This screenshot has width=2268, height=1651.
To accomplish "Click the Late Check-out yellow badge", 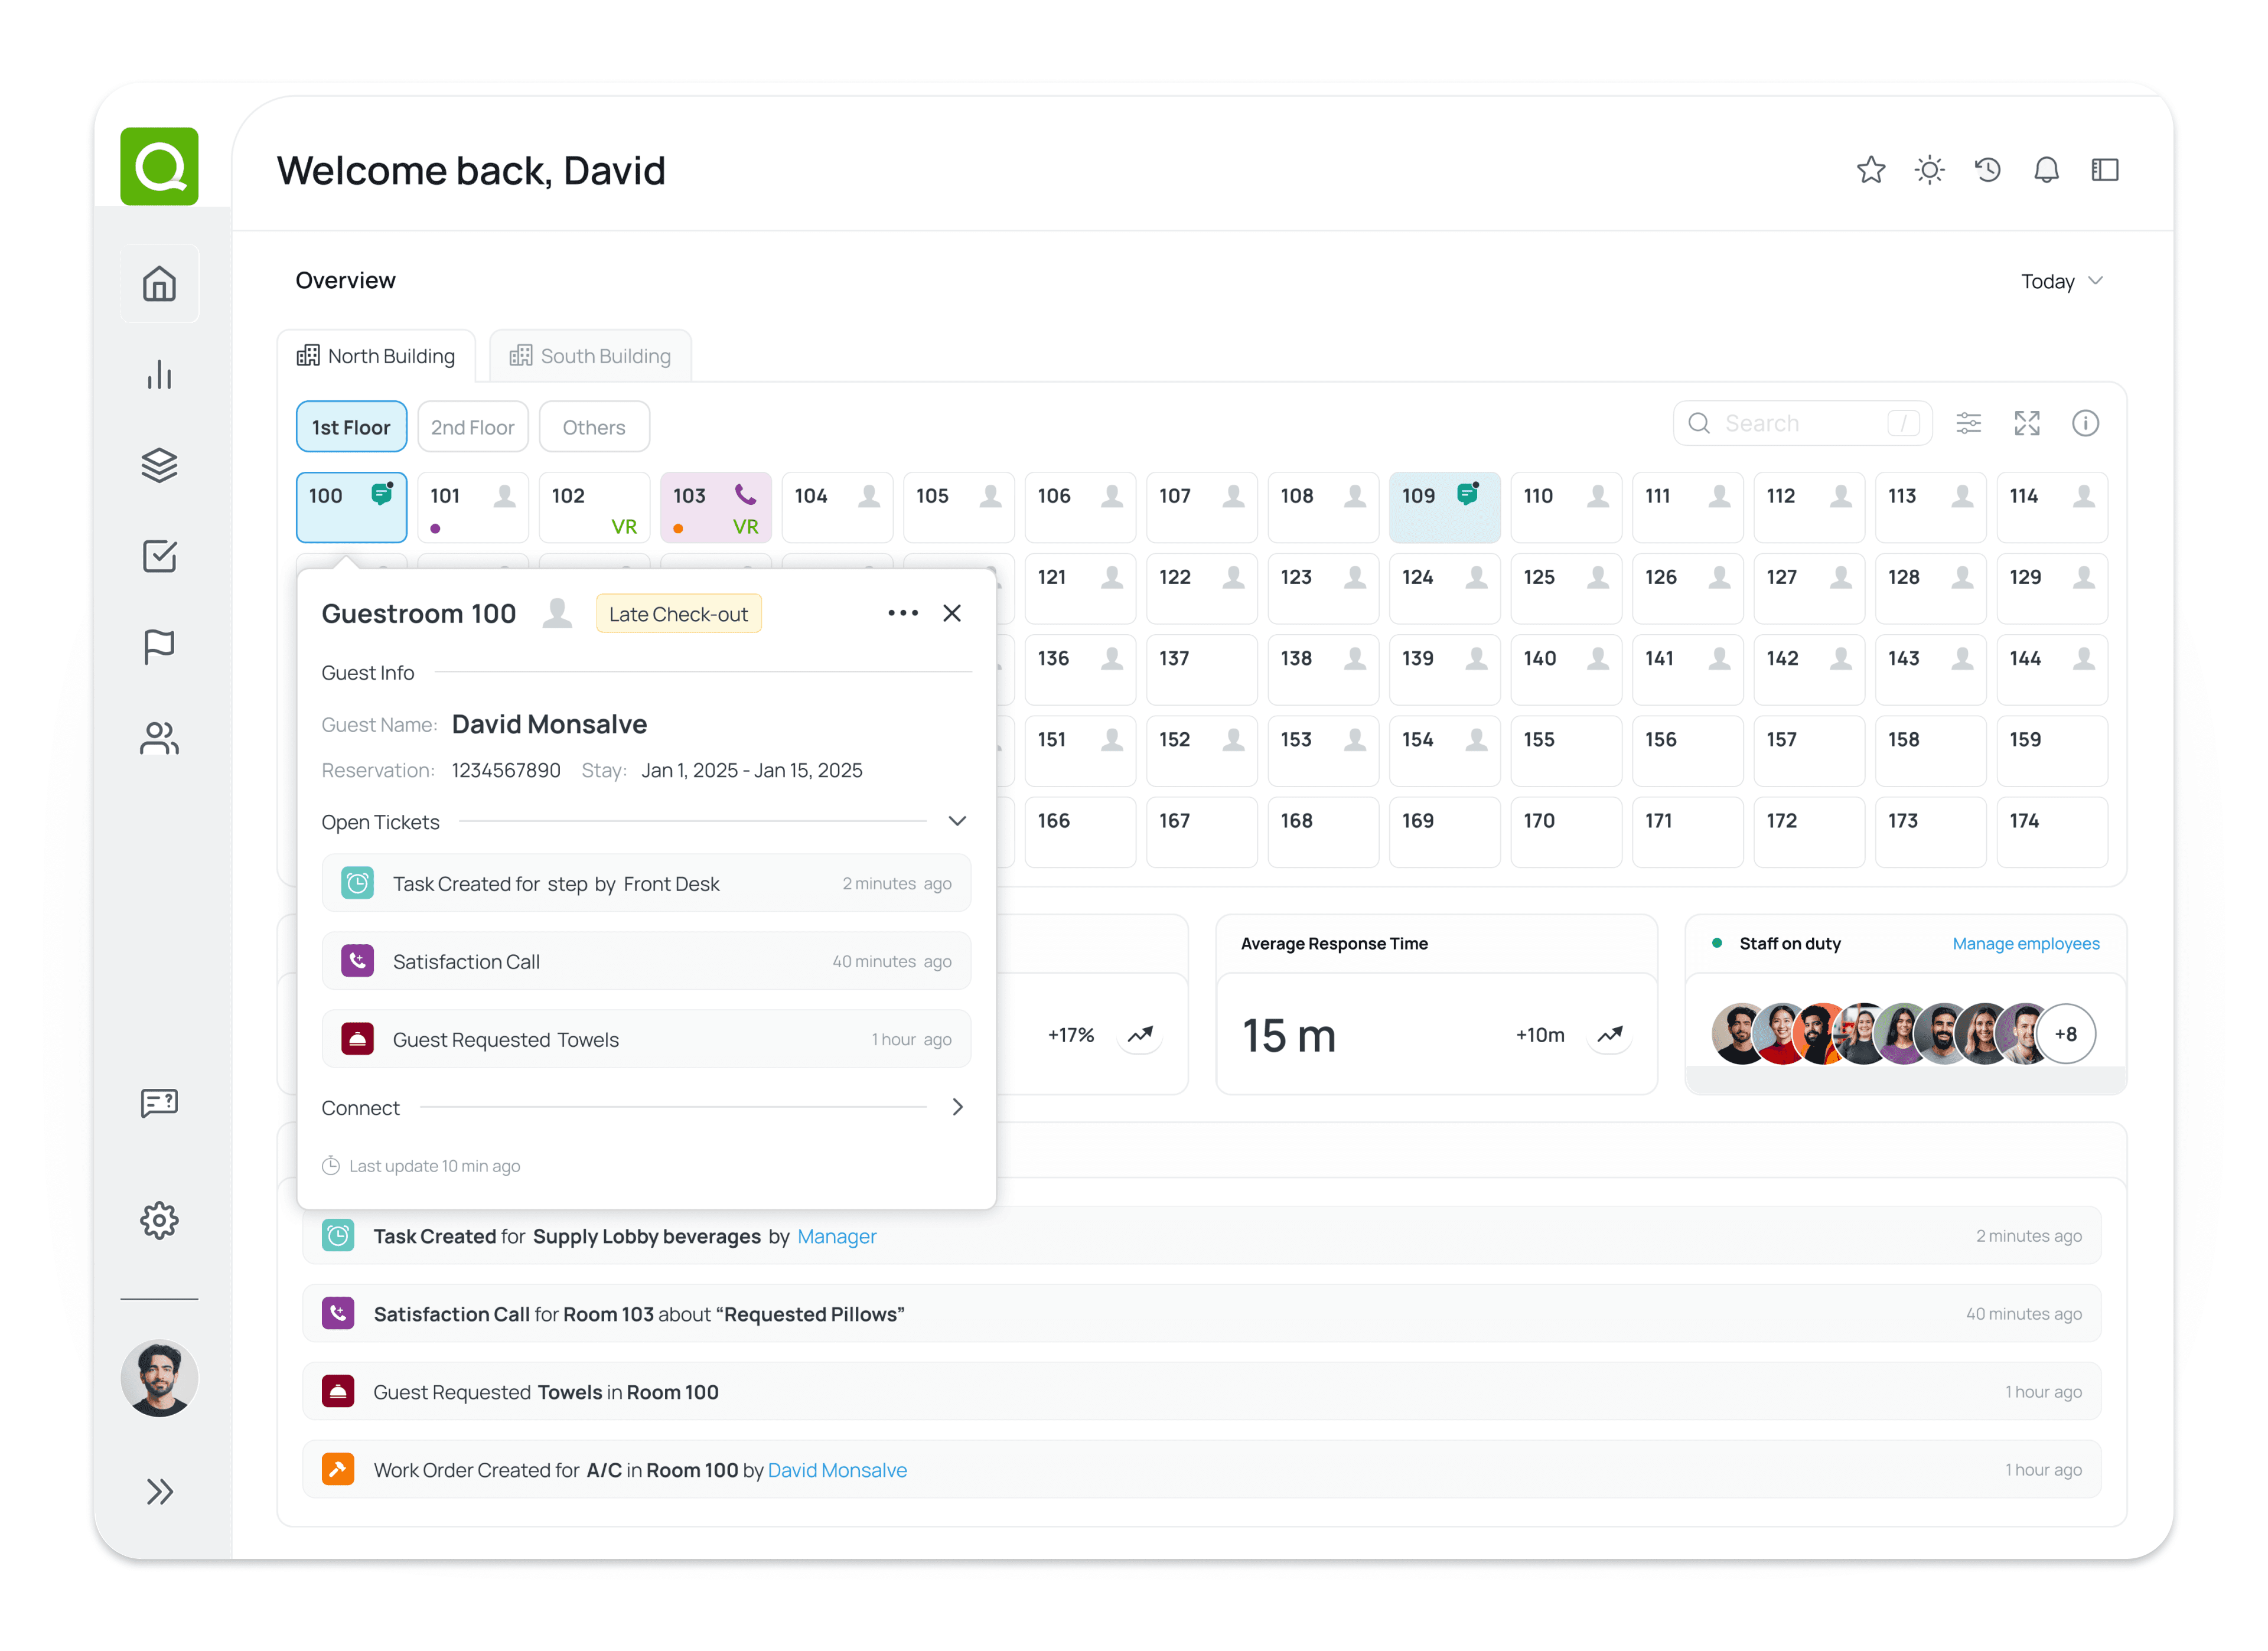I will [x=678, y=614].
